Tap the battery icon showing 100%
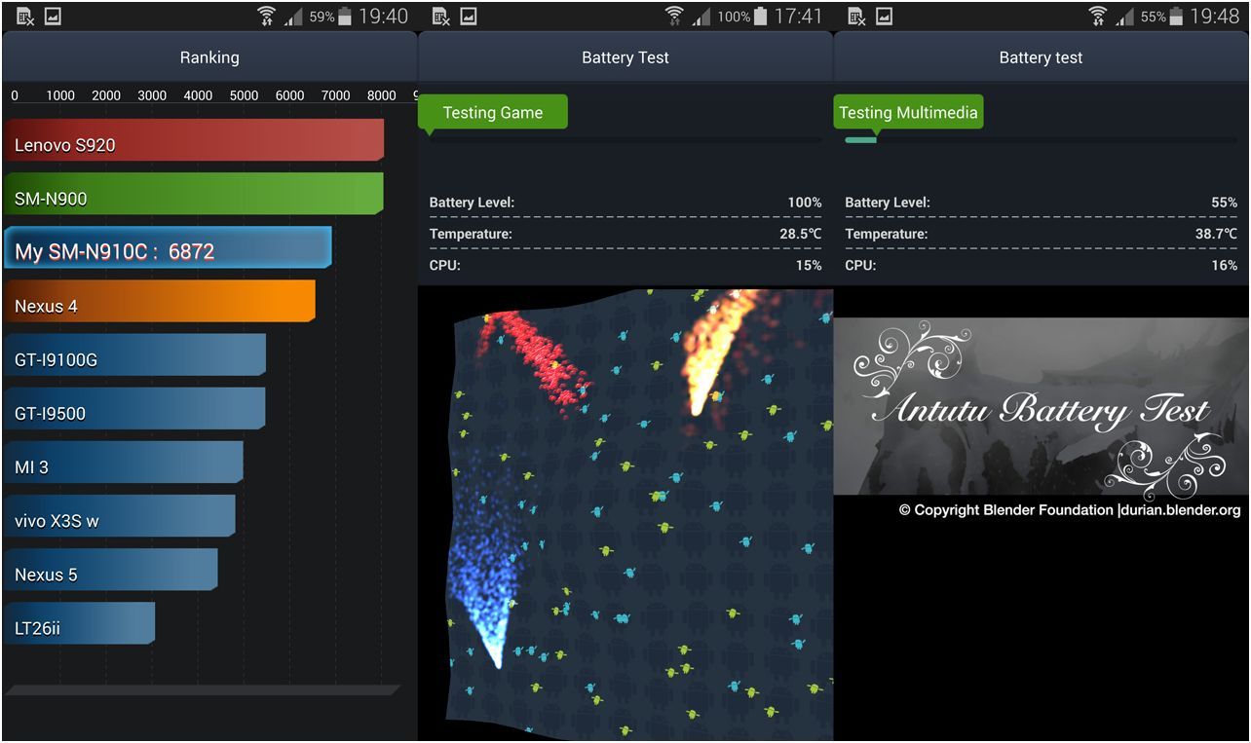This screenshot has height=743, width=1251. tap(760, 16)
